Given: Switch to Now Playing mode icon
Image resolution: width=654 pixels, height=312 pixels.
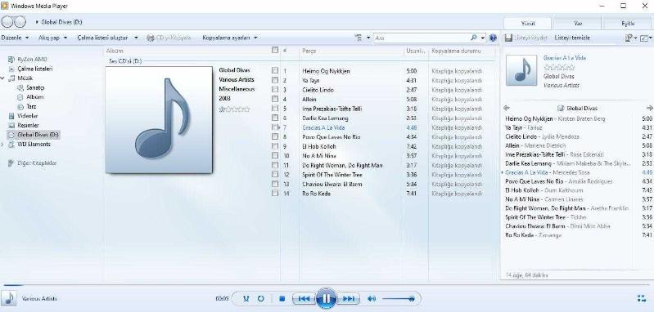Looking at the screenshot, I should coord(642,299).
